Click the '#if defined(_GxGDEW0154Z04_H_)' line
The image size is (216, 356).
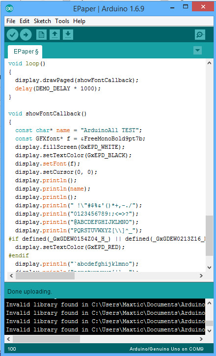[107, 239]
